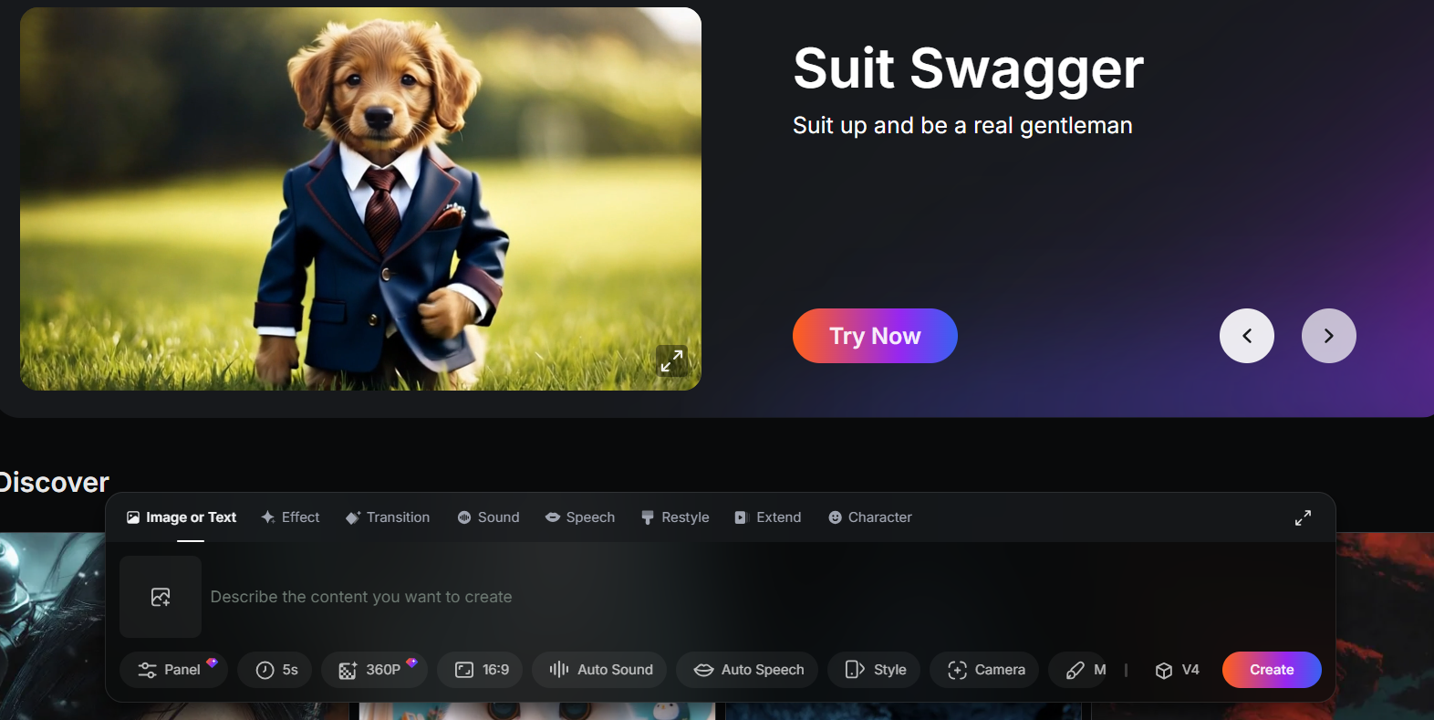Viewport: 1434px width, 720px height.
Task: Change the 5s duration setting
Action: 275,670
